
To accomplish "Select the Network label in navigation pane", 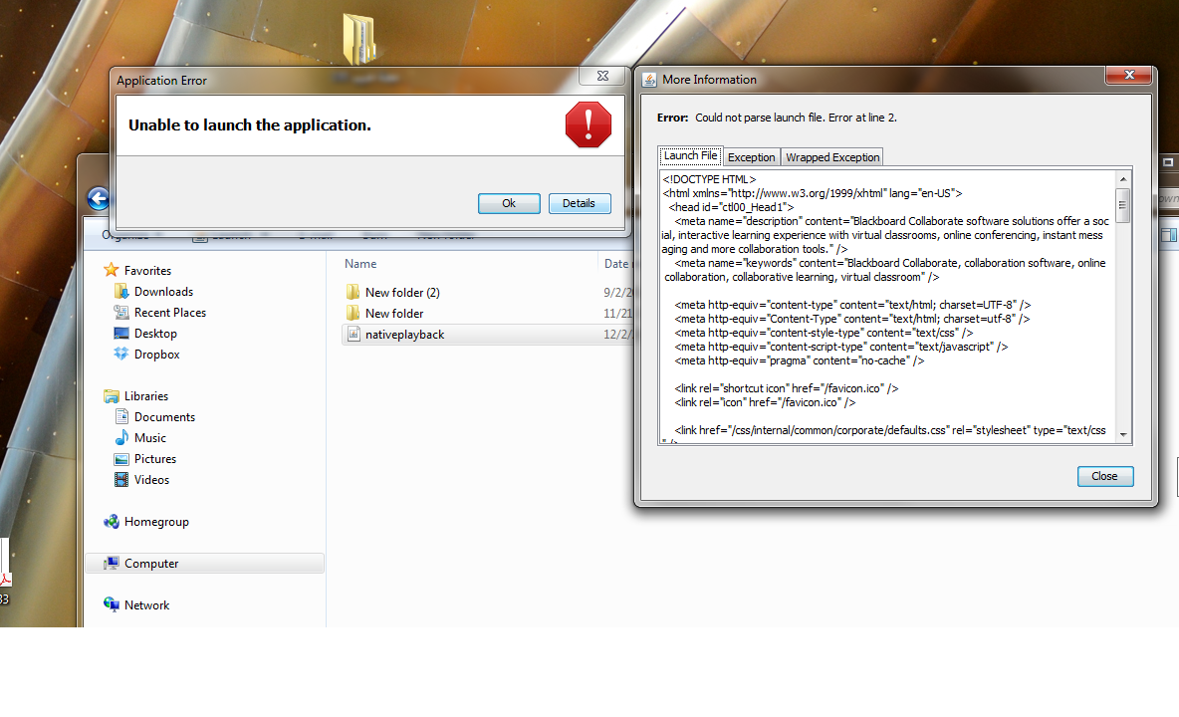I will [146, 605].
